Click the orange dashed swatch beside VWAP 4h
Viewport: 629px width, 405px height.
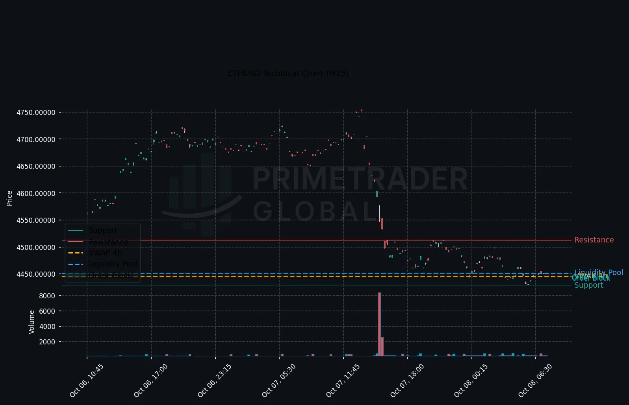point(76,253)
